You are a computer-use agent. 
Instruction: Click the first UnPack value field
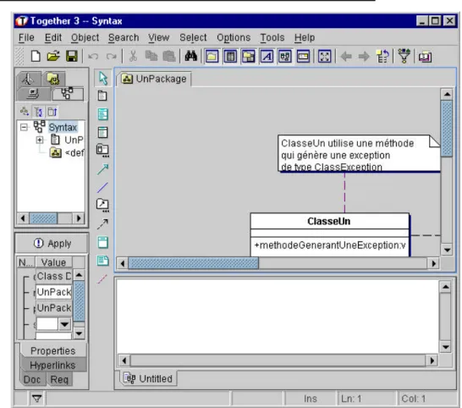(53, 292)
